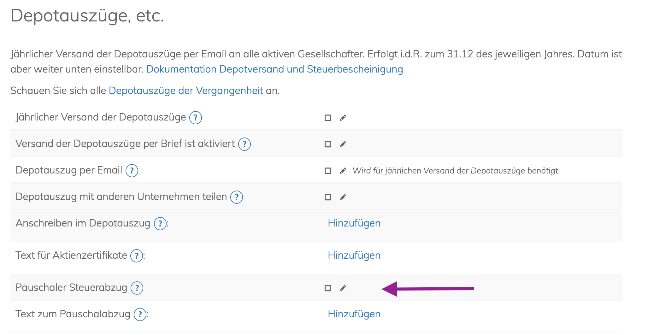Show help for Pauschaler Steuerabzug
648x335 pixels.
coord(137,288)
